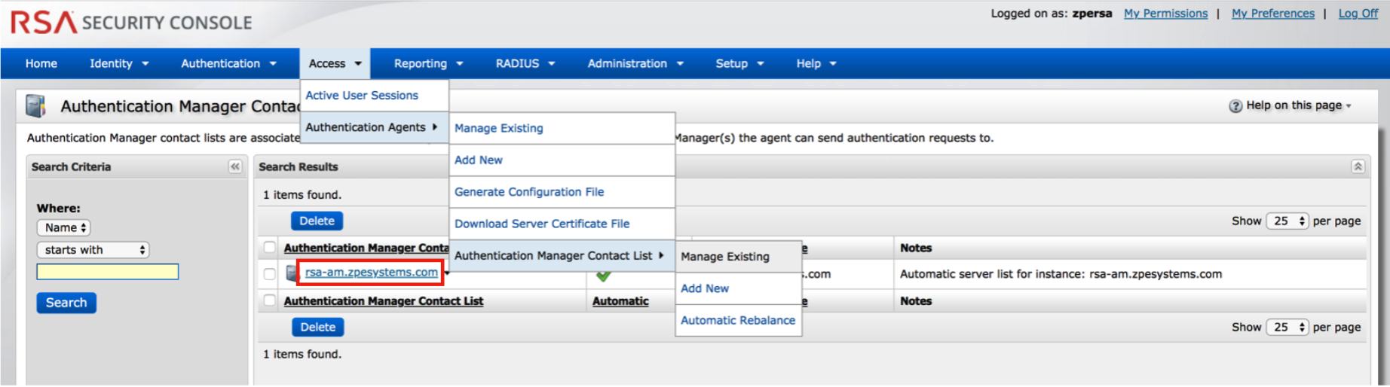The height and width of the screenshot is (387, 1390).
Task: Click the Log Off link
Action: pos(1358,14)
